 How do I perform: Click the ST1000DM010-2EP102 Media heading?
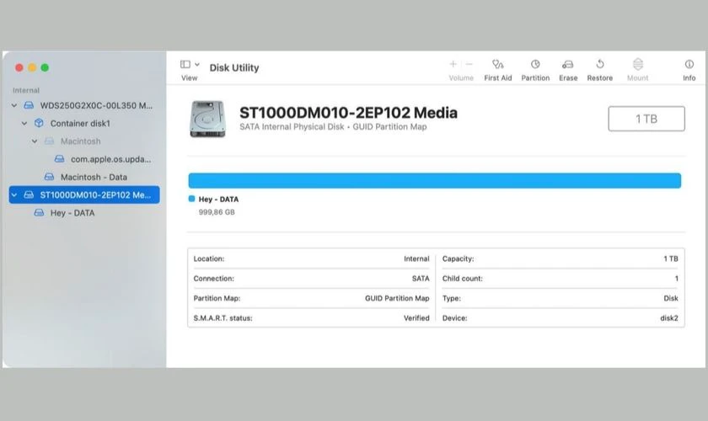click(348, 112)
